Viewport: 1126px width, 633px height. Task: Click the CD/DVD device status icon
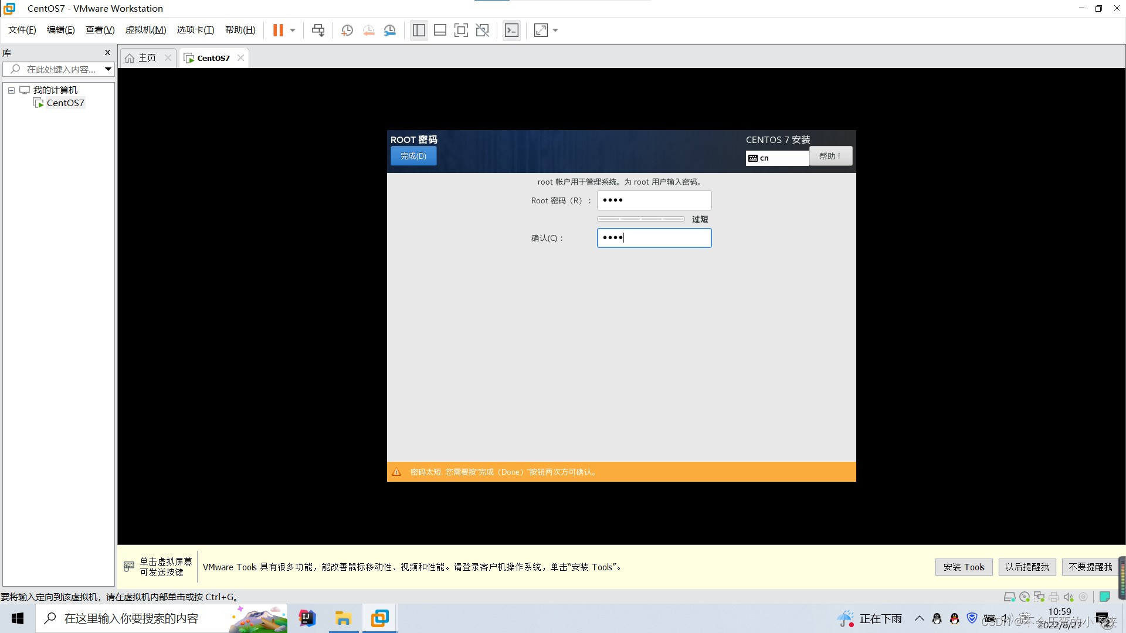[x=1025, y=597]
